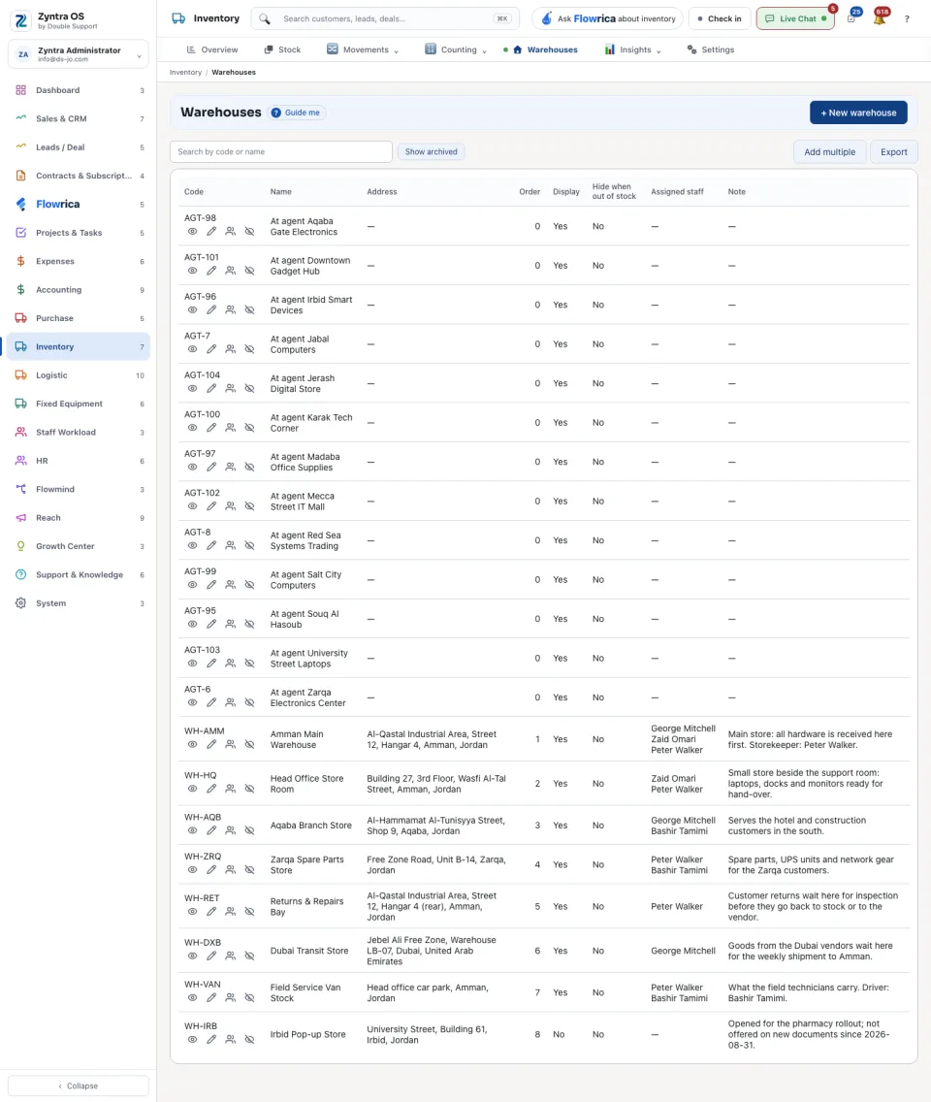Screen dimensions: 931x1102
Task: Click the notifications bell icon
Action: pos(879,18)
